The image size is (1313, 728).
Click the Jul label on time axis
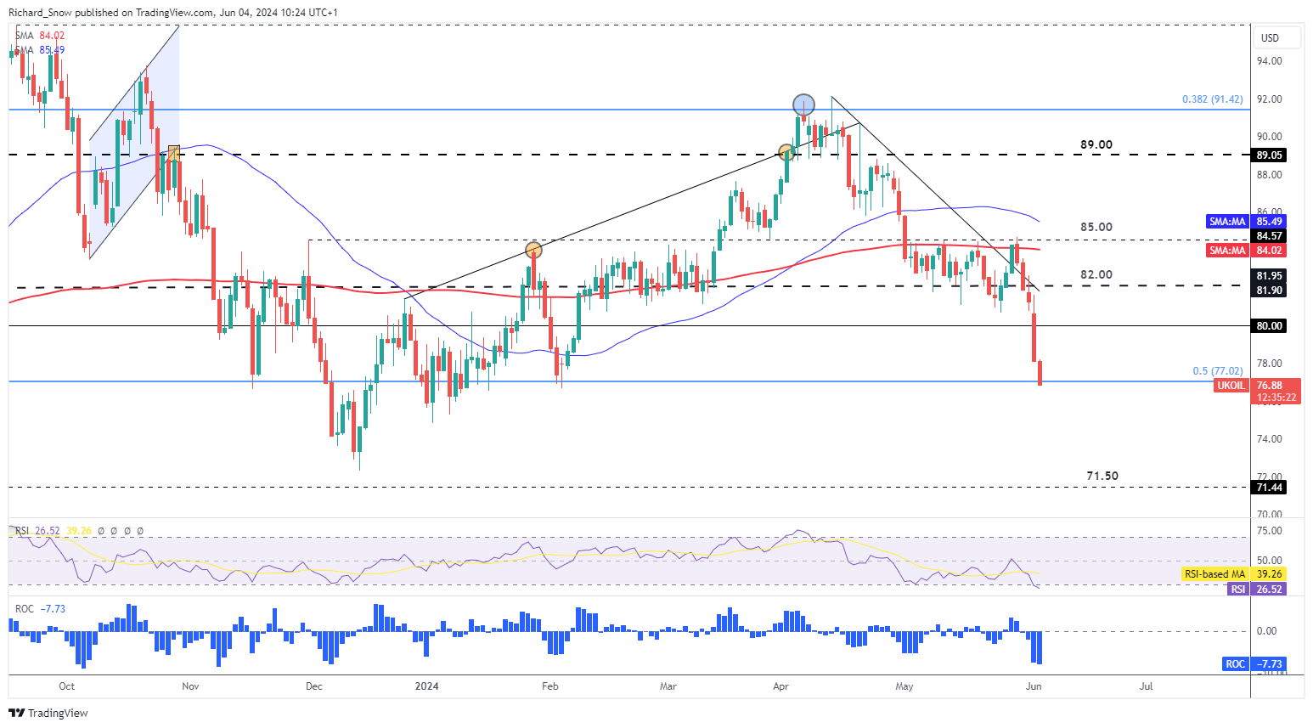point(1146,686)
